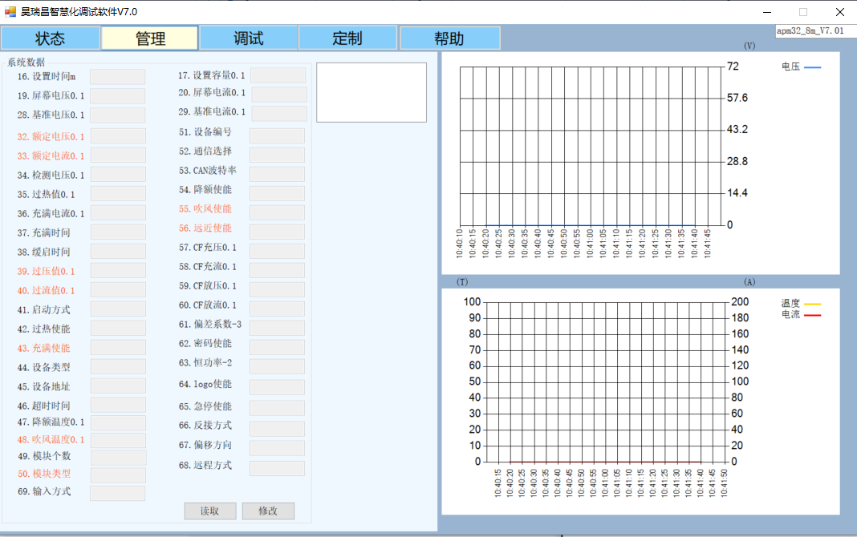The height and width of the screenshot is (537, 857).
Task: Select the 调试 tab
Action: pyautogui.click(x=249, y=38)
